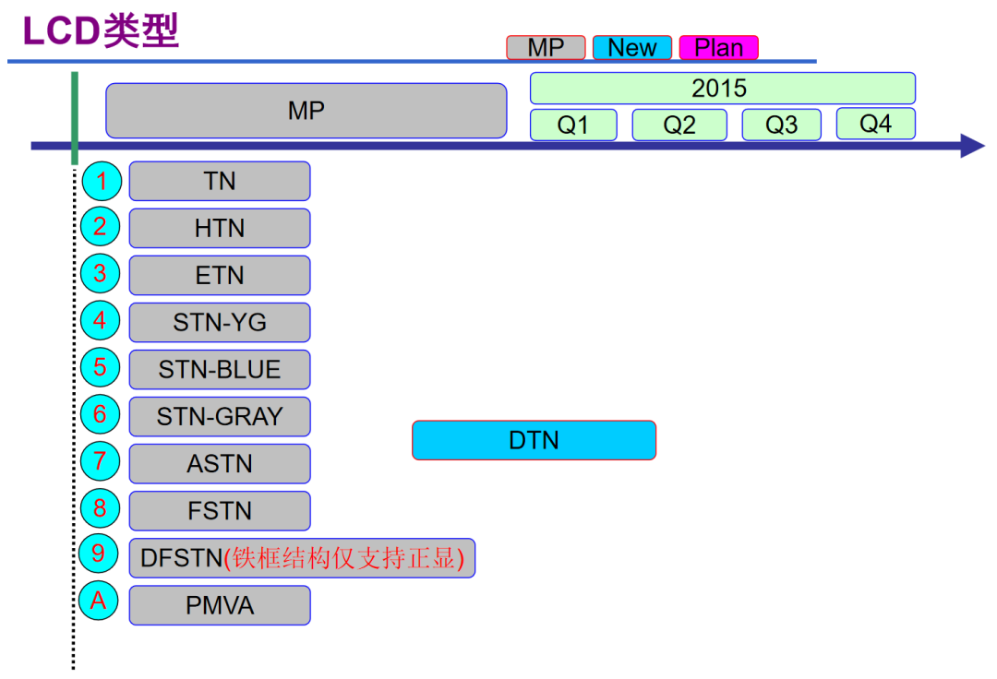This screenshot has width=997, height=679.
Task: Select the blue DTN box
Action: 535,439
